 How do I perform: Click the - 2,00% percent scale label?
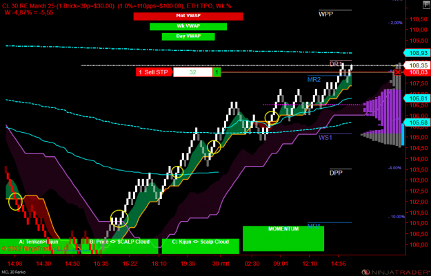(395, 23)
